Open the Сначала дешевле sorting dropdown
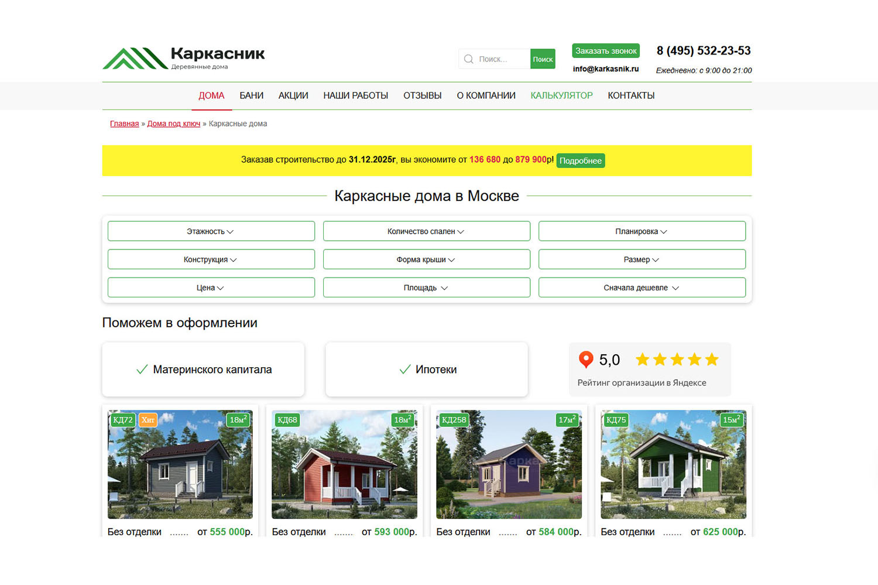Screen dimensions: 878x585 [x=642, y=288]
